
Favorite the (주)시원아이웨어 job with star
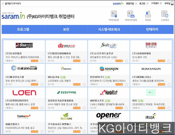(169, 61)
